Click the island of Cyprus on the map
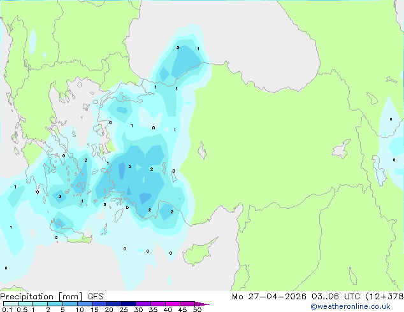Viewport: 404px width, 312px height. click(198, 253)
